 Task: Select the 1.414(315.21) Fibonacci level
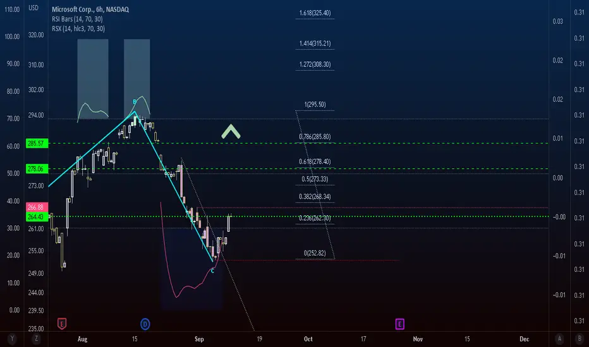(315, 44)
